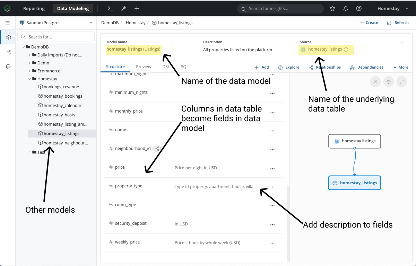Click the relationships icon in the left sidebar
This screenshot has height=266, width=416.
click(x=8, y=52)
